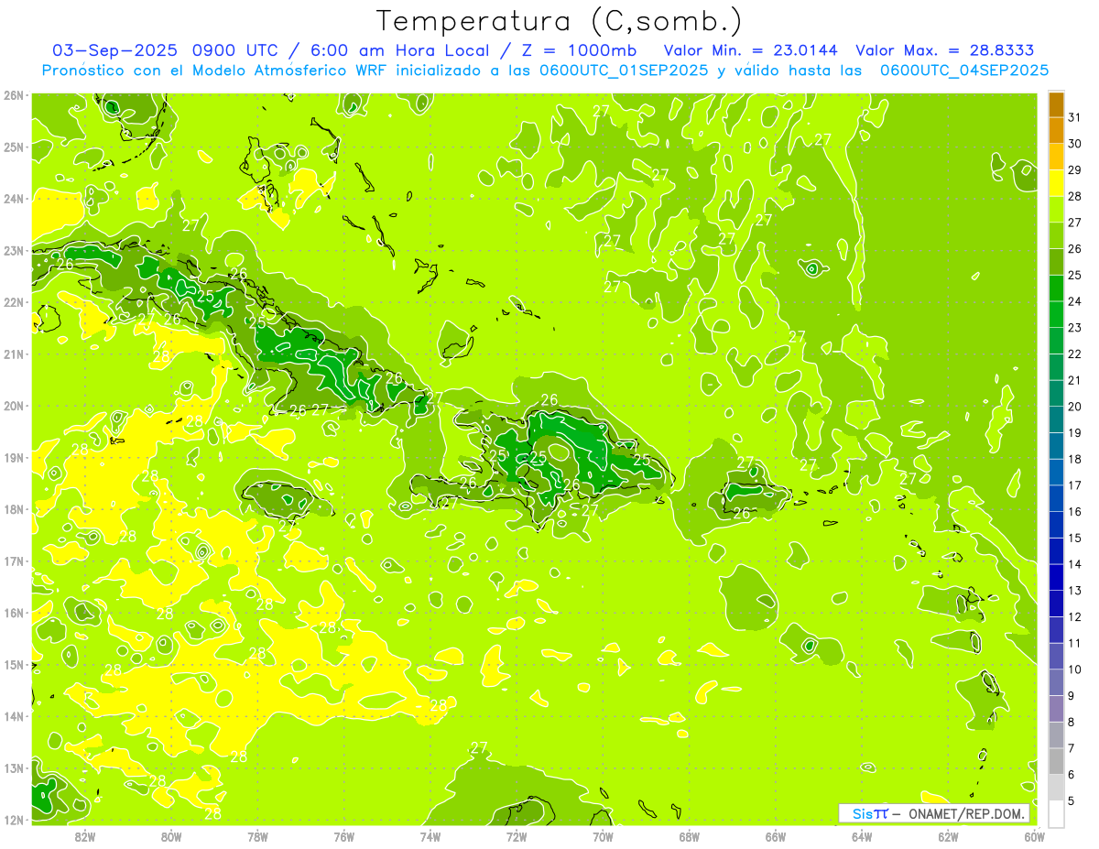Click the 24N latitude axis label
The height and width of the screenshot is (849, 1099).
tap(13, 199)
